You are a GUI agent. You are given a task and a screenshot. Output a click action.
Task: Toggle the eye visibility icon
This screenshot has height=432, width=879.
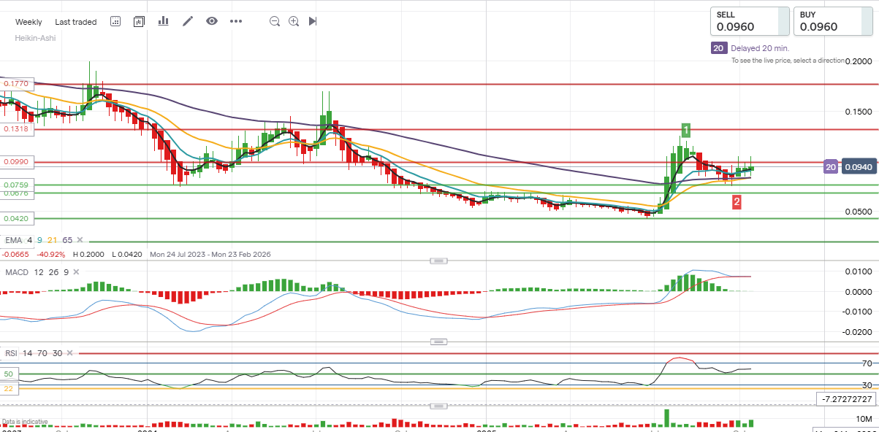coord(212,21)
